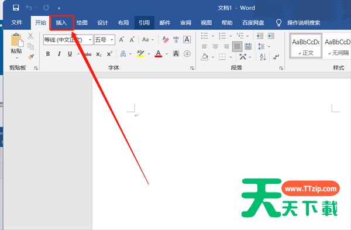This screenshot has width=351, height=230.
Task: Open line and paragraph spacing menu
Action: click(x=261, y=47)
